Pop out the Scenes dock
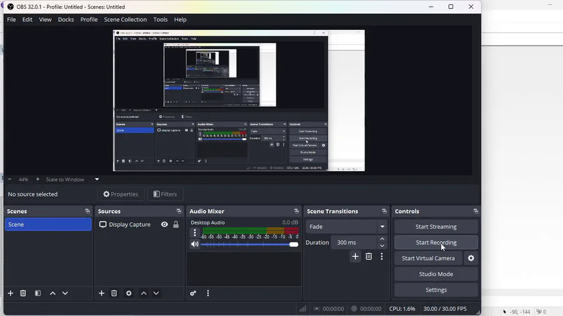 [87, 211]
